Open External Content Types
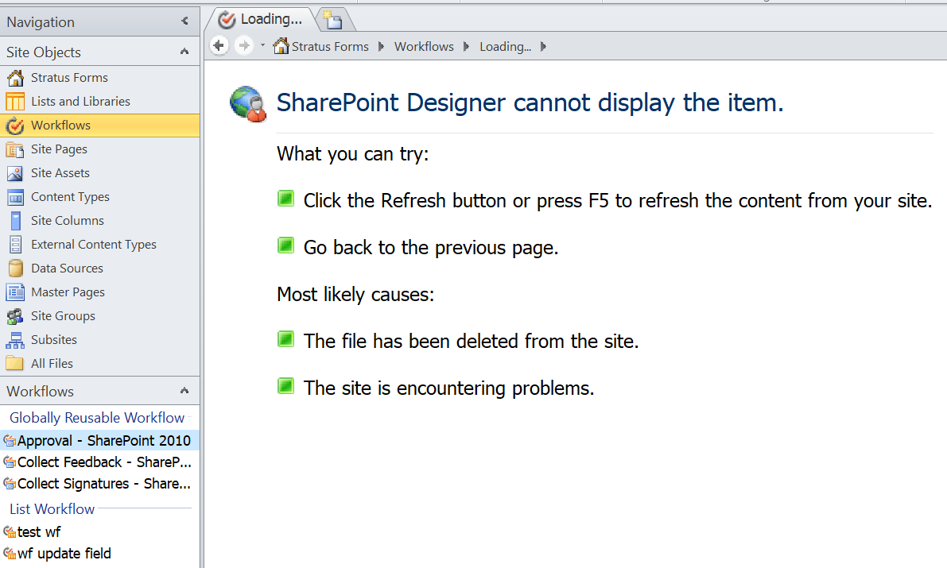The width and height of the screenshot is (947, 568). [x=99, y=245]
